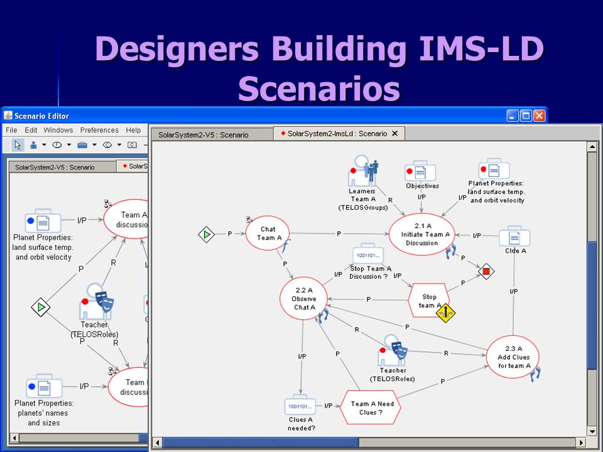Select the 2.1 A Initiate Team A Discussion node
Viewport: 603px width, 452px height.
pos(422,234)
